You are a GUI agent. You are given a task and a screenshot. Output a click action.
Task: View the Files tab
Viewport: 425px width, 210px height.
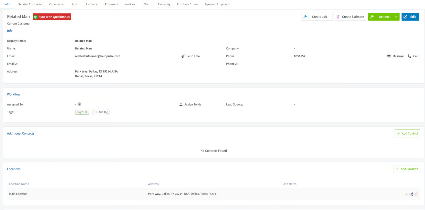(x=146, y=4)
